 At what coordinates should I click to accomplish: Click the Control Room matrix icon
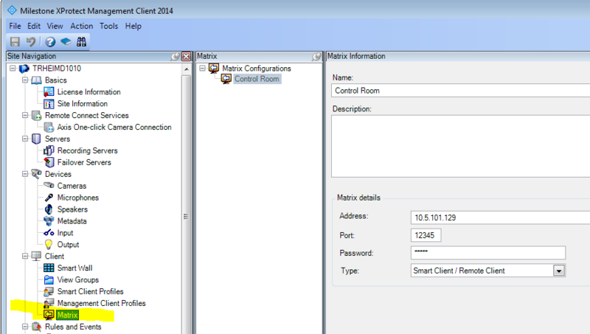[x=226, y=79]
